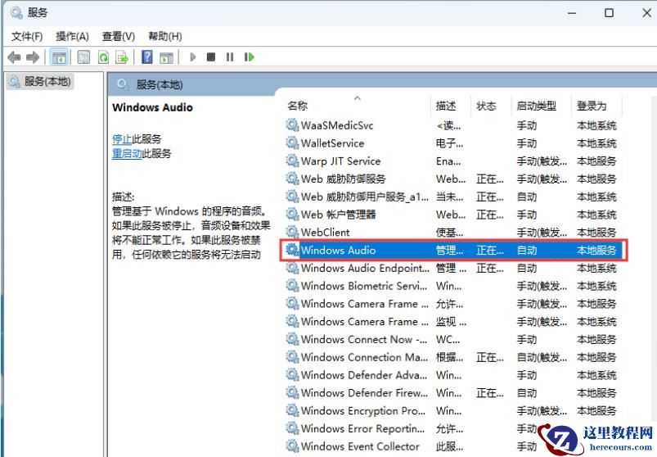
Task: Click the 重启动 link to restart service
Action: 127,153
